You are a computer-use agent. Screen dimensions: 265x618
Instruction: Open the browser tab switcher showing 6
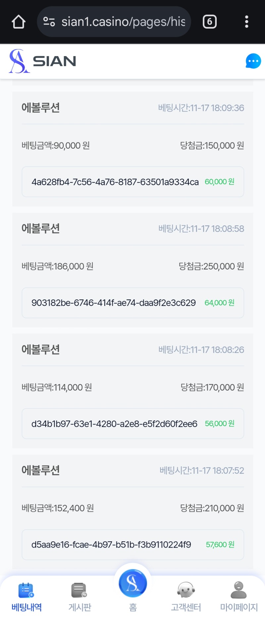tap(209, 22)
